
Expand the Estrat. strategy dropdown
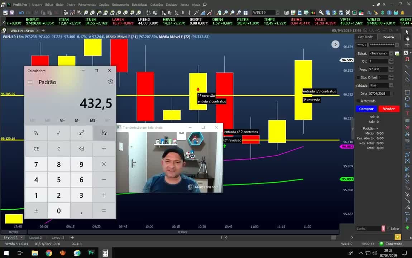click(391, 54)
